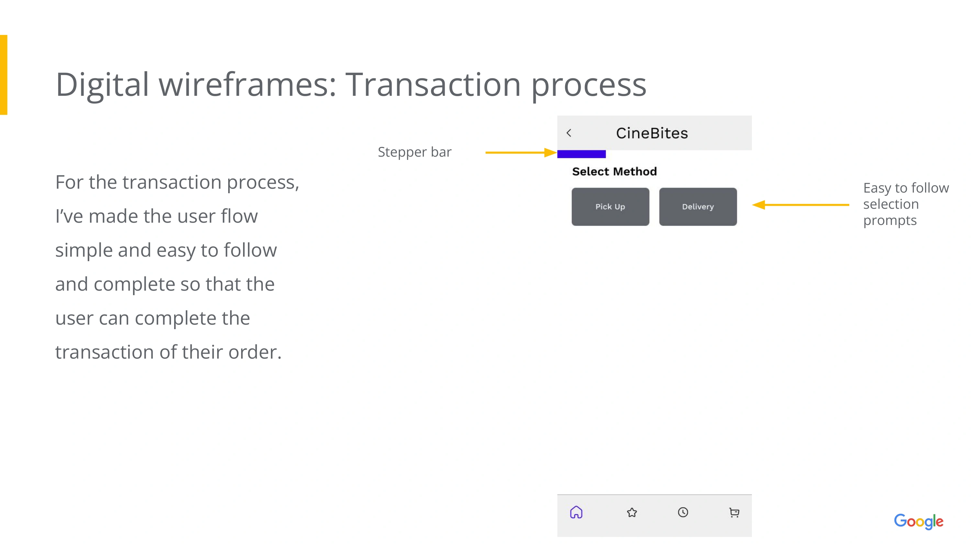Click the purple stepper progress bar
This screenshot has width=971, height=546.
tap(581, 154)
